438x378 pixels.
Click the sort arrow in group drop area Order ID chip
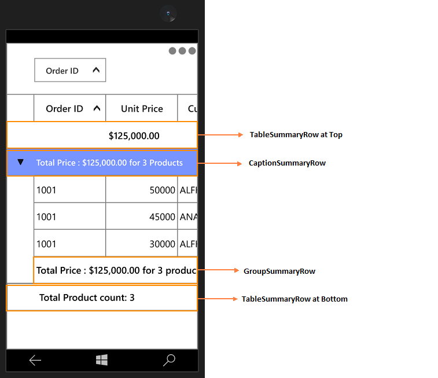(96, 70)
